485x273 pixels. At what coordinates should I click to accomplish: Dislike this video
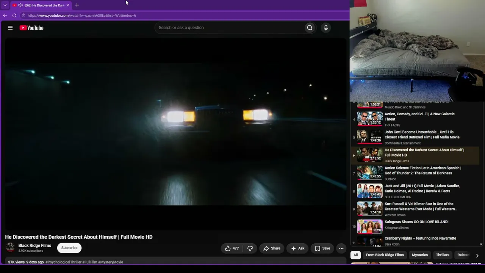pyautogui.click(x=250, y=248)
